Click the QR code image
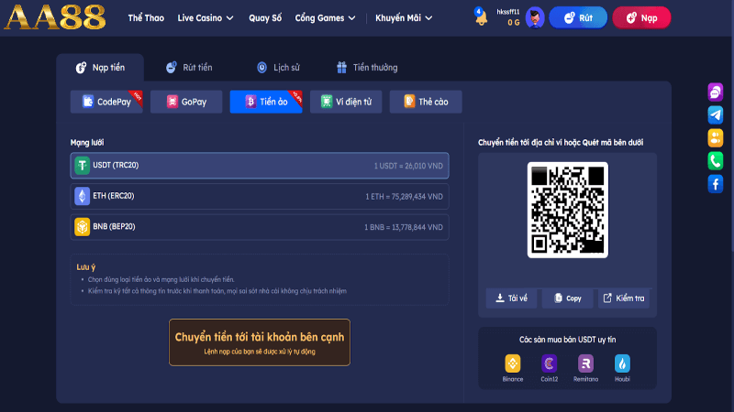This screenshot has height=412, width=734. click(567, 210)
